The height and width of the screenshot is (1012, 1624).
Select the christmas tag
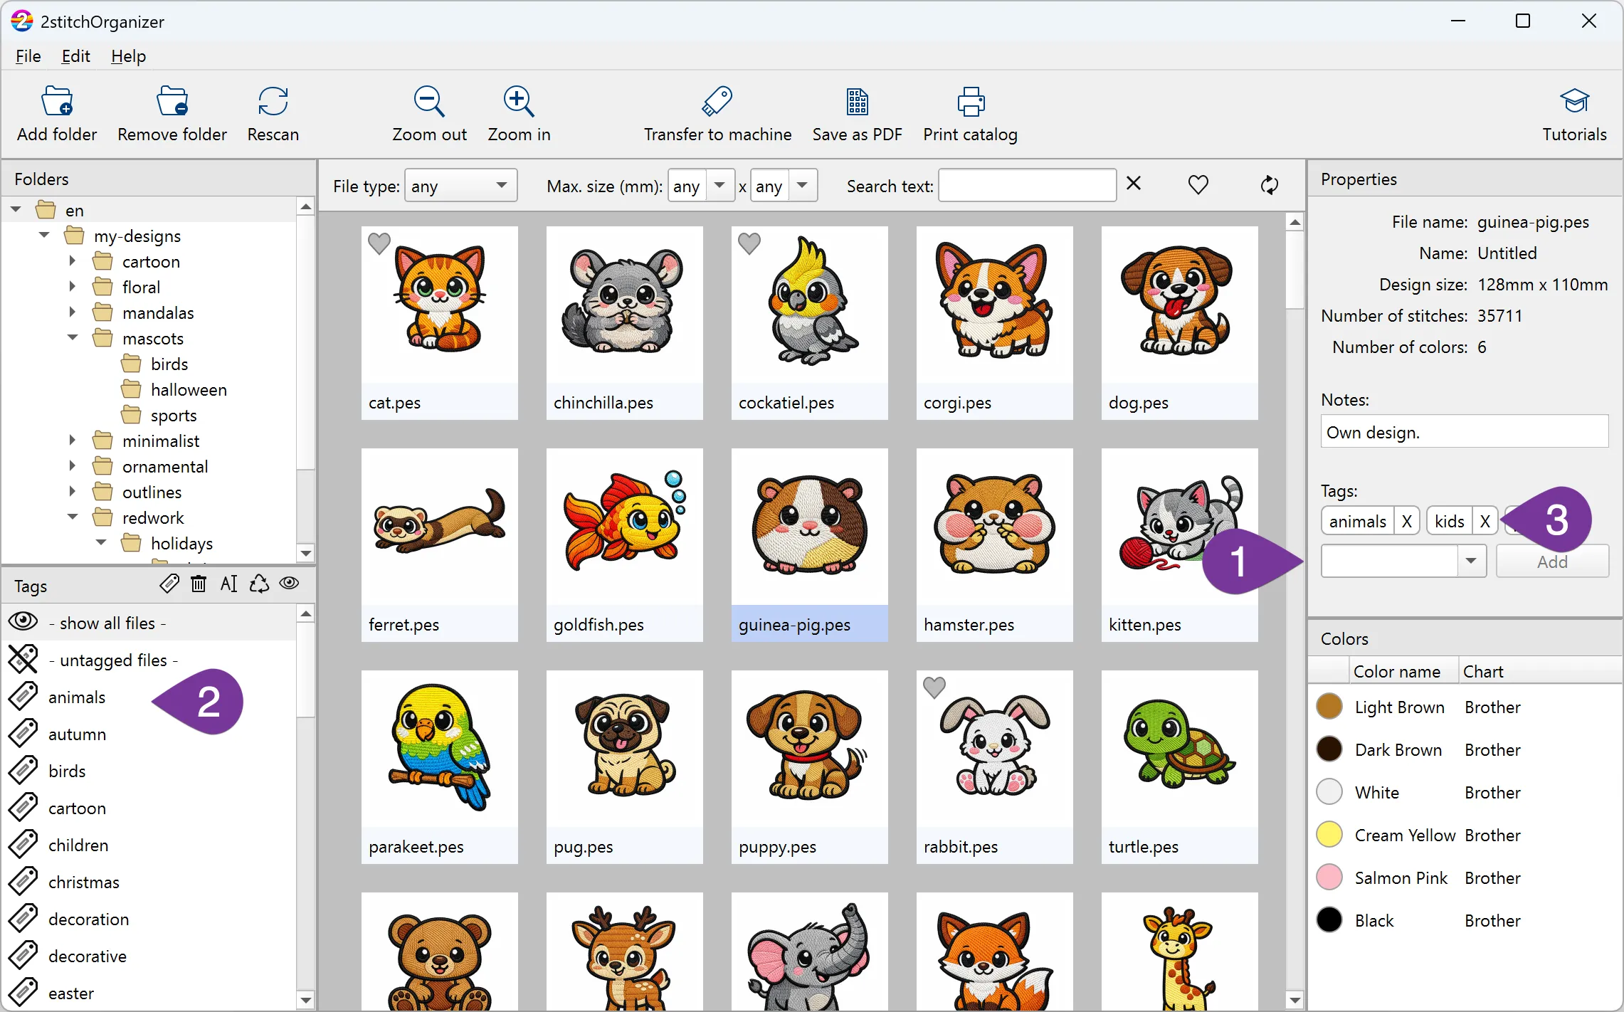(x=84, y=882)
